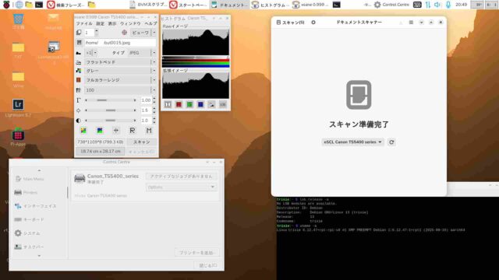Click the store enhancement values M icon
Image resolution: width=499 pixels, height=280 pixels.
(x=149, y=131)
